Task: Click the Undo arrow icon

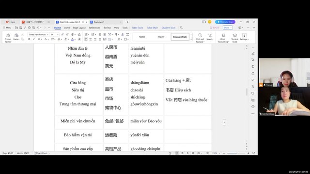Action: coord(38,28)
